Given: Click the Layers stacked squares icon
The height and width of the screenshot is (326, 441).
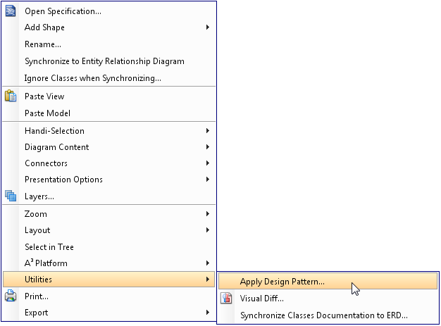Looking at the screenshot, I should pos(11,196).
